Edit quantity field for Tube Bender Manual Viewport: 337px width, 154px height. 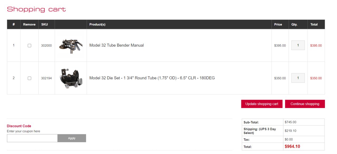(298, 45)
